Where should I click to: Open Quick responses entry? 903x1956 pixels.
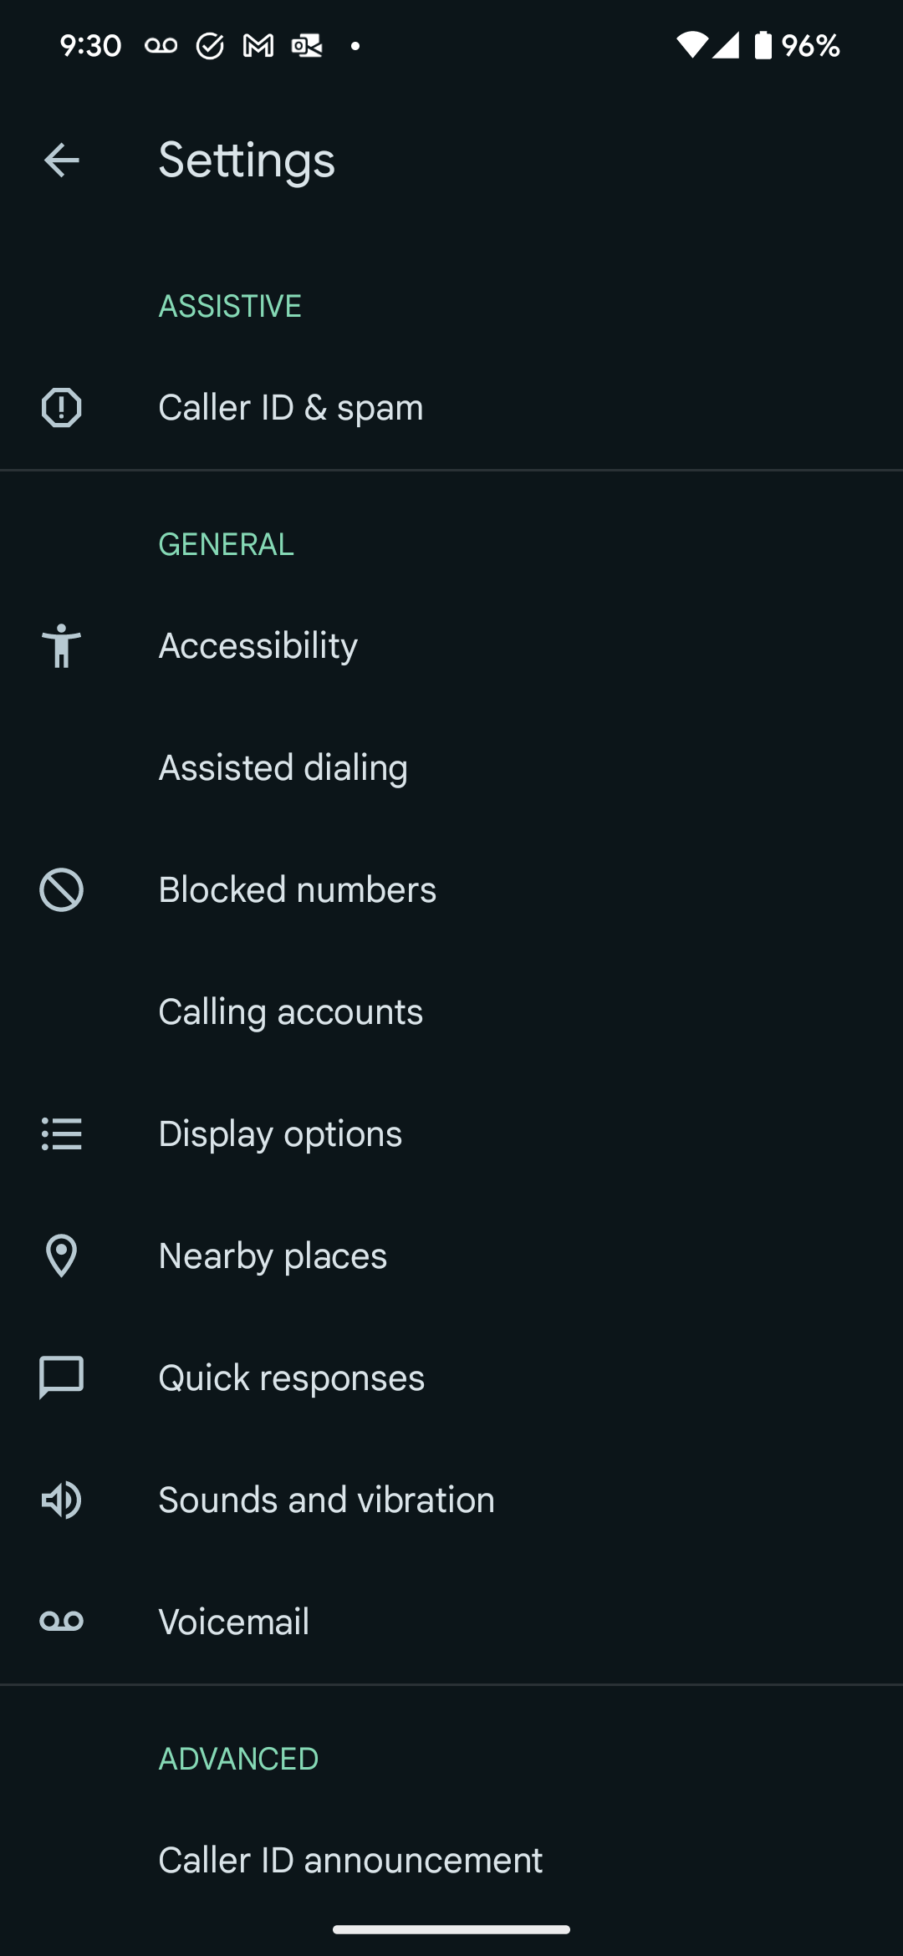click(451, 1378)
